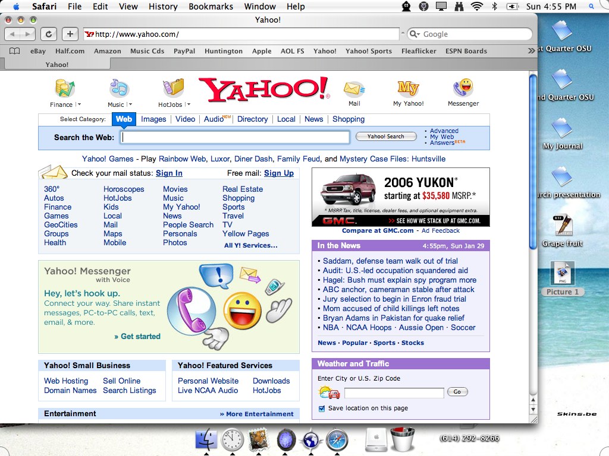Open the Yahoo Finance icon
Viewport: 609px width, 456px height.
[64, 88]
